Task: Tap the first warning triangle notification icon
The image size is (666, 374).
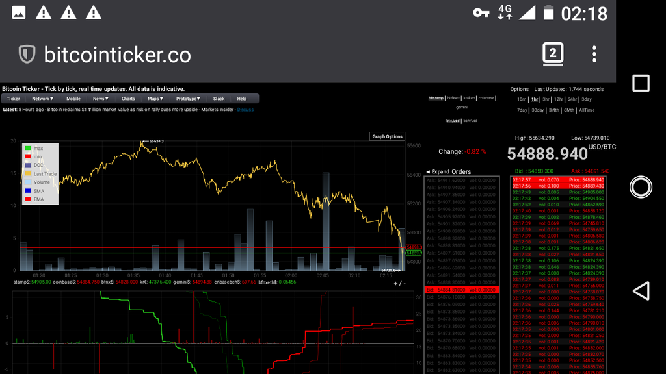Action: point(44,13)
